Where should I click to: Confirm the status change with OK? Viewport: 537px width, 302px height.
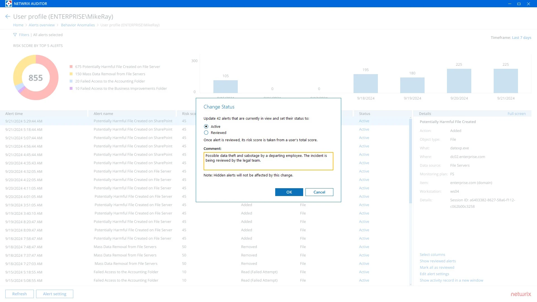[289, 192]
